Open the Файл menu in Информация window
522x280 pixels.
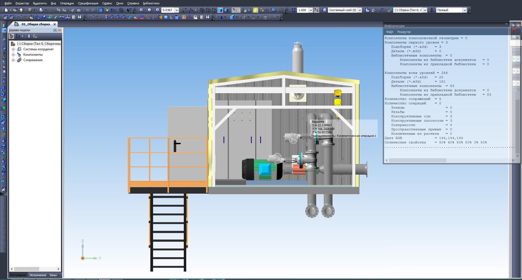[389, 32]
